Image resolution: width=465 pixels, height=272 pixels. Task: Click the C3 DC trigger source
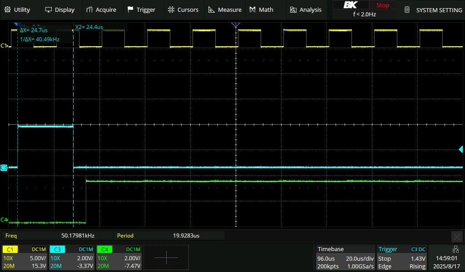coord(418,249)
